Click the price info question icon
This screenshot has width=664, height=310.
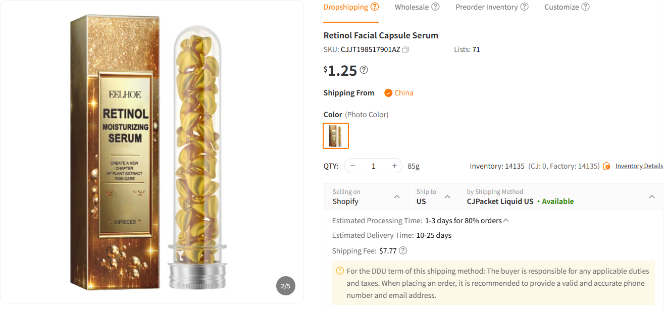point(364,70)
